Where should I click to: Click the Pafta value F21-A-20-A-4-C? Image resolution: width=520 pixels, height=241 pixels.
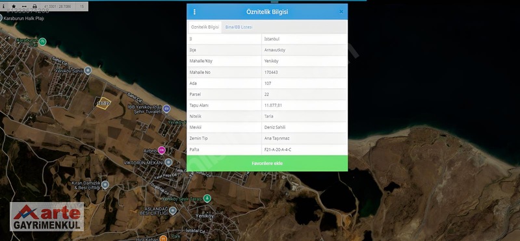278,149
